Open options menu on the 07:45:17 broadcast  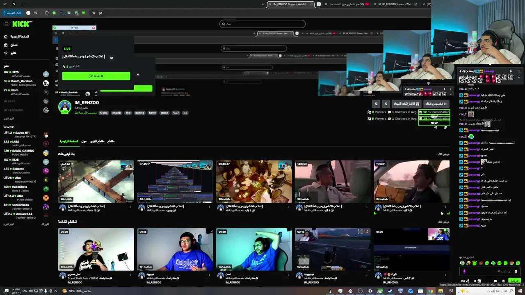[209, 206]
